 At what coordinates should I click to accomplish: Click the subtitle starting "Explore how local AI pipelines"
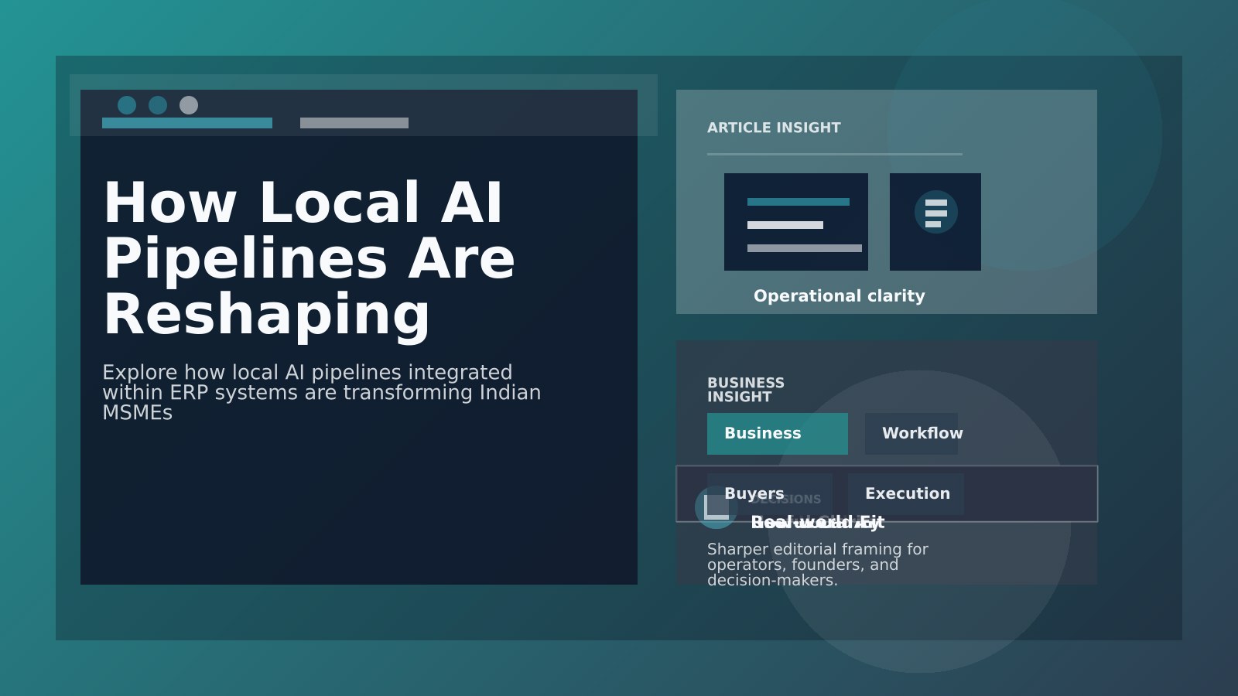(322, 393)
